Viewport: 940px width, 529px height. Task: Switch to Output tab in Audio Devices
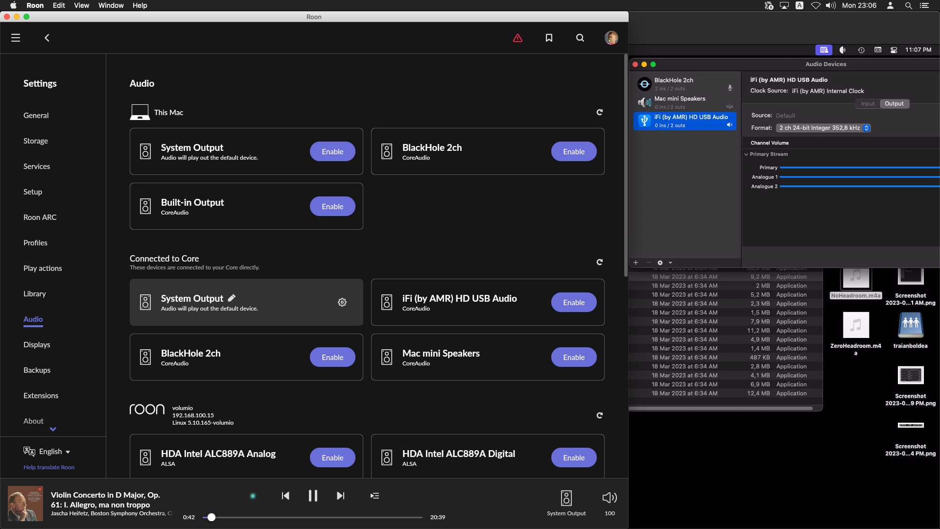click(x=894, y=104)
